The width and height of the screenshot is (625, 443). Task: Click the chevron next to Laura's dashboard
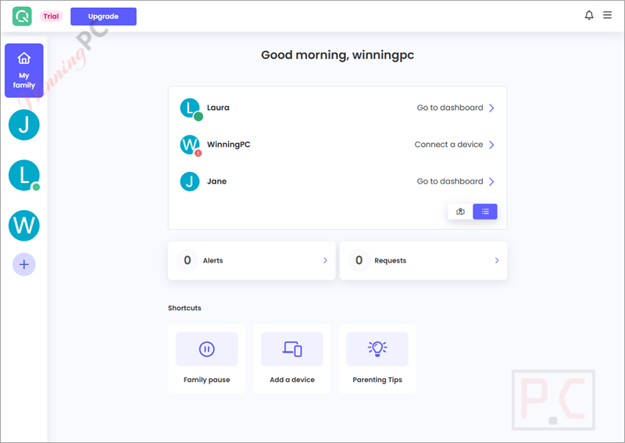point(491,108)
